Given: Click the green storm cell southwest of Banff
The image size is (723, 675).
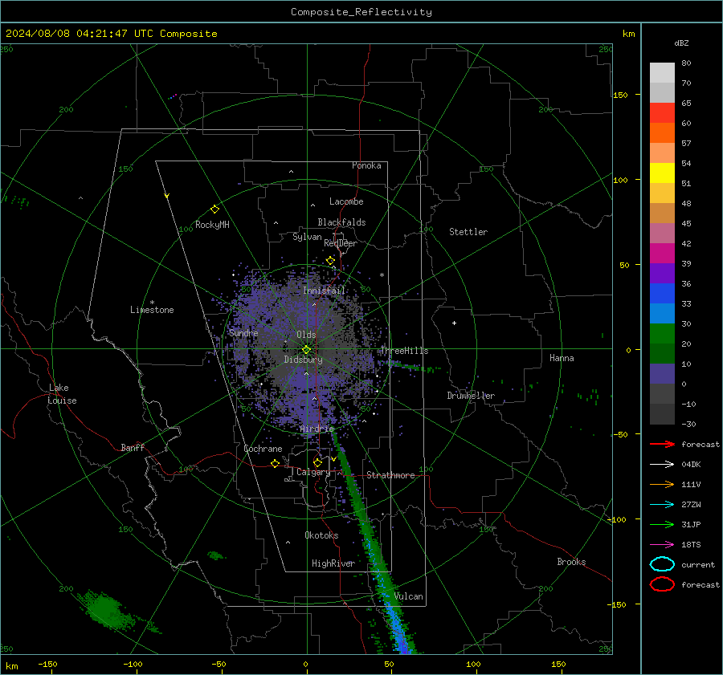Looking at the screenshot, I should point(106,610).
